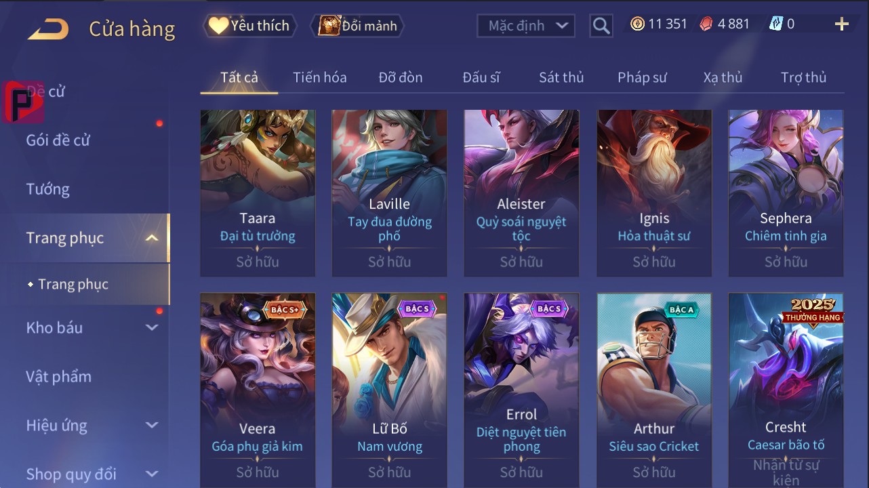This screenshot has height=488, width=869.
Task: Click the magnifying glass search icon
Action: (x=601, y=26)
